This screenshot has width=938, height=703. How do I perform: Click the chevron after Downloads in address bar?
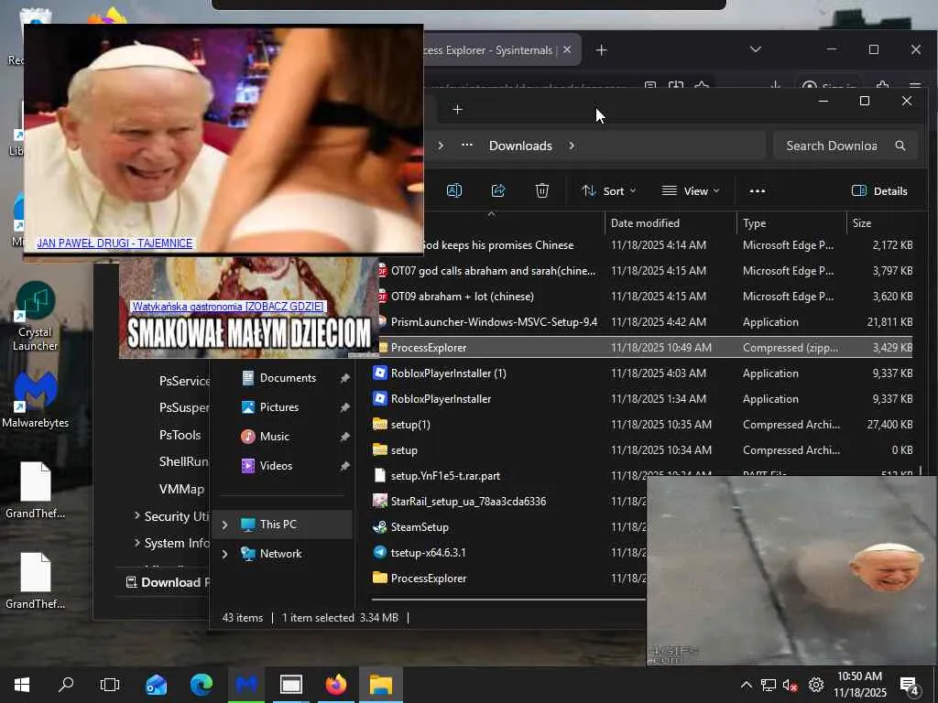pyautogui.click(x=572, y=146)
